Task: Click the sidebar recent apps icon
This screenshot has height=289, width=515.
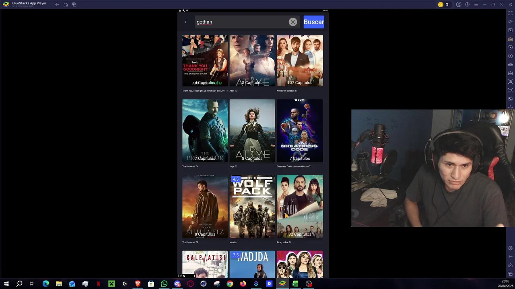Action: tap(511, 274)
